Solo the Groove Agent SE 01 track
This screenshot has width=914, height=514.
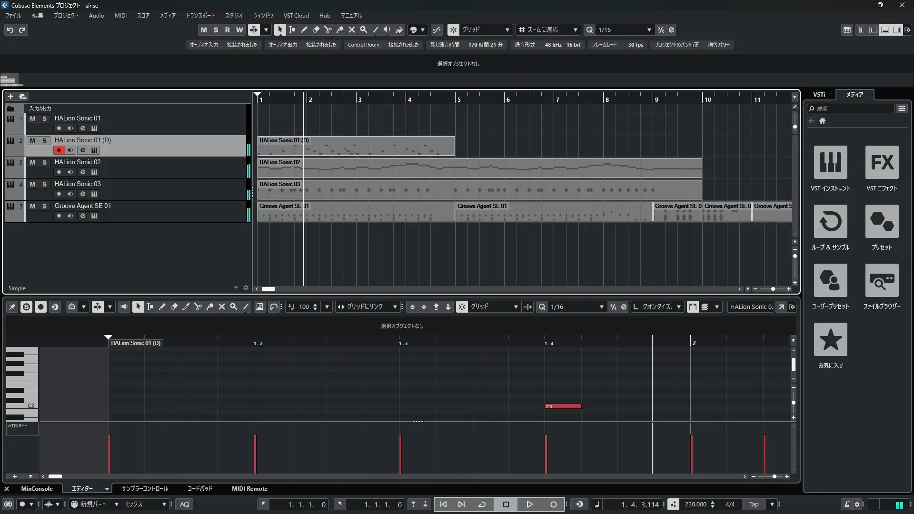click(44, 206)
